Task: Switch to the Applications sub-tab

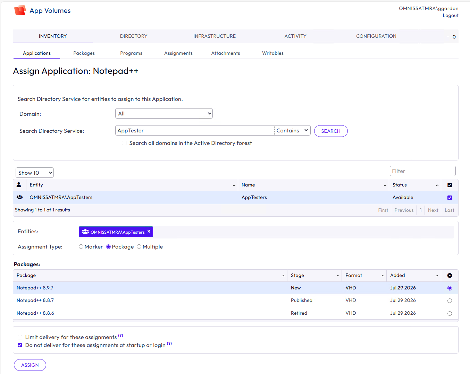Action: click(x=37, y=53)
